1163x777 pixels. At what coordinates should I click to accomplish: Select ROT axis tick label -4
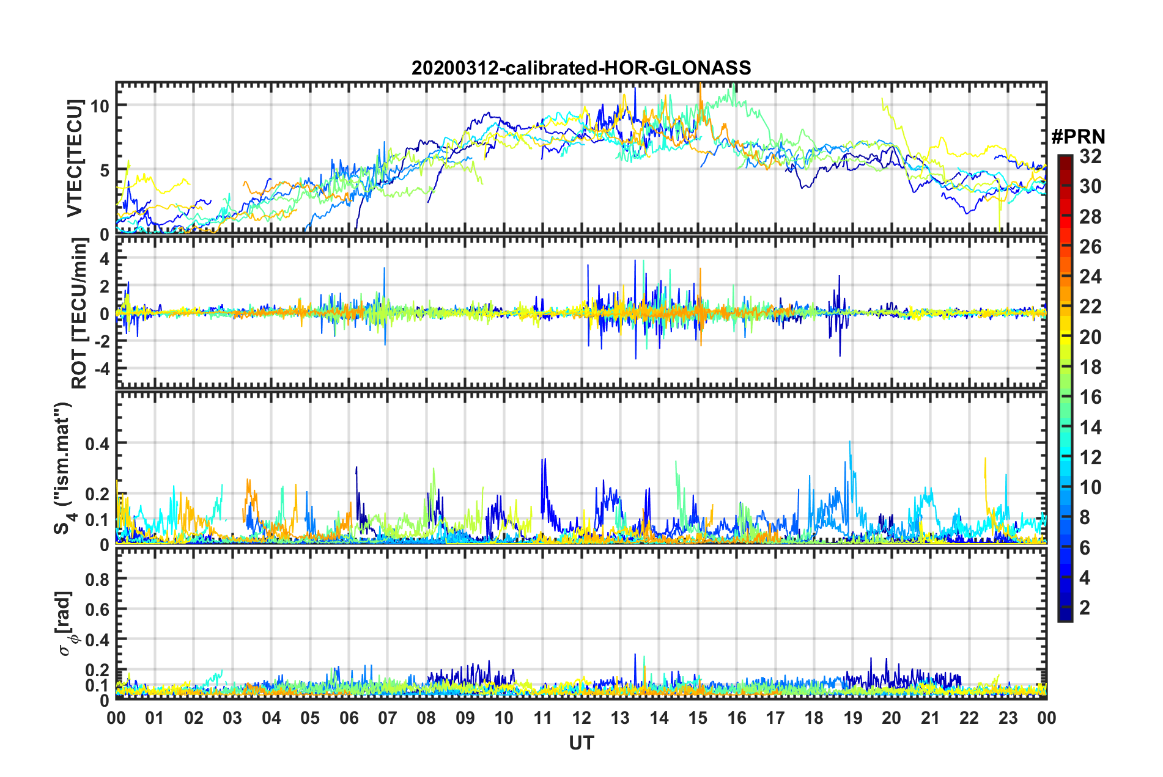pyautogui.click(x=101, y=370)
